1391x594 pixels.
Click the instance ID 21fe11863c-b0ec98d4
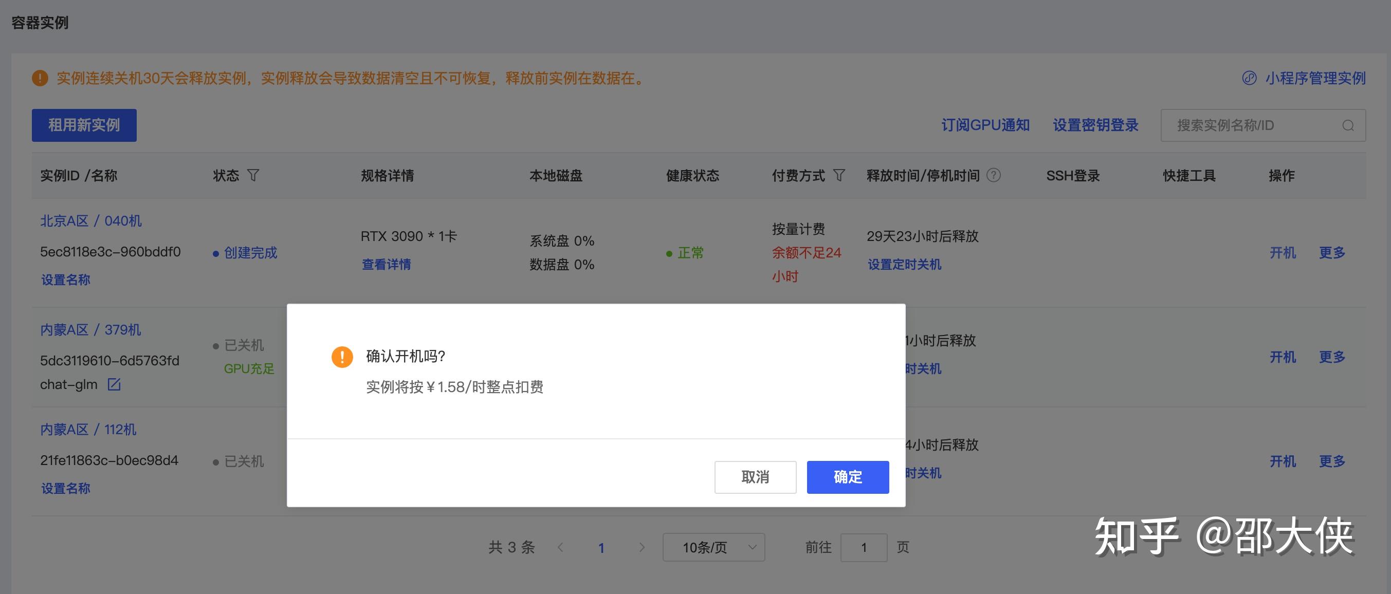click(109, 460)
